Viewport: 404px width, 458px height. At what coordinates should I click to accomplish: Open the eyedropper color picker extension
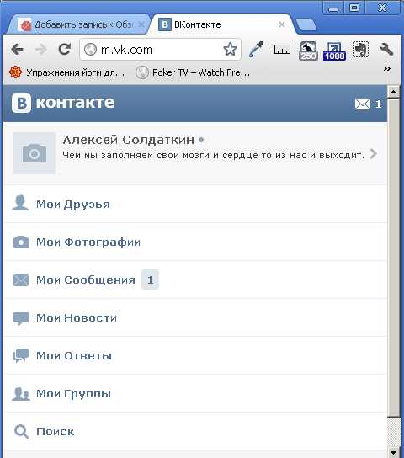coord(257,49)
